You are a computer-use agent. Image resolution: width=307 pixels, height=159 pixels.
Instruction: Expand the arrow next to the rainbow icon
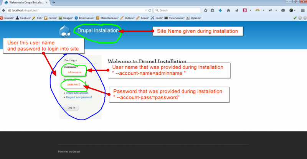point(264,10)
